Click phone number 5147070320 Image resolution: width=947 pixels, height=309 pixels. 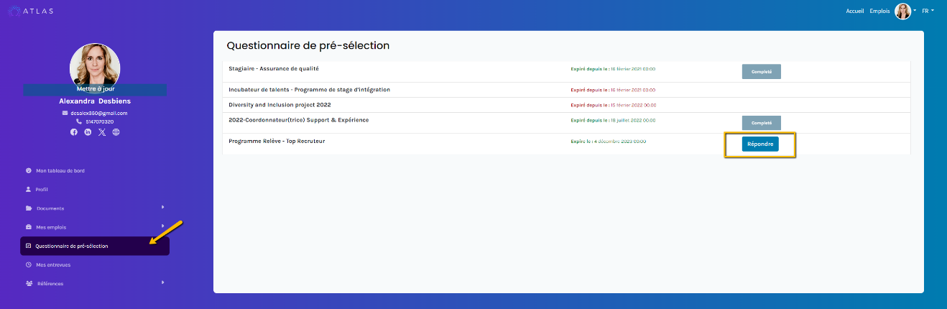pos(99,121)
